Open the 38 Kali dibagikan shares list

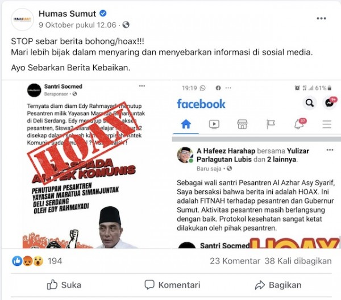pos(298,261)
